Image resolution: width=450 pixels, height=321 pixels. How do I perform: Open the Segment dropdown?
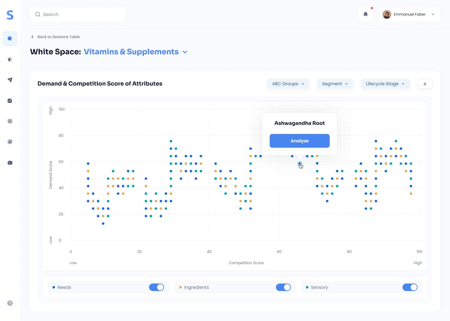[335, 84]
